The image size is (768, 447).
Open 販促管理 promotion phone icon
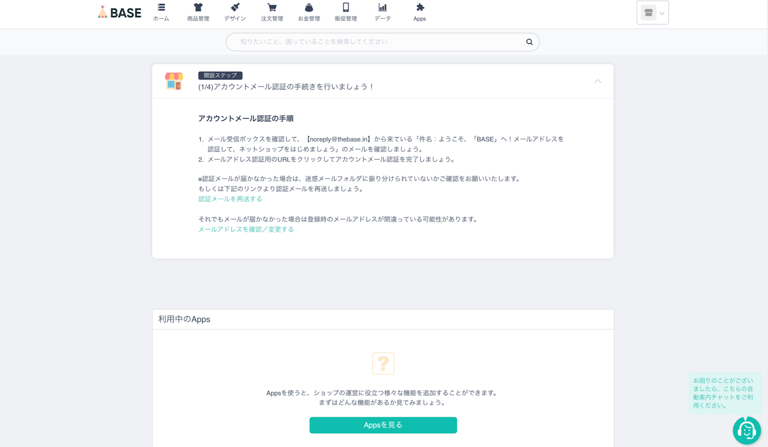click(346, 8)
